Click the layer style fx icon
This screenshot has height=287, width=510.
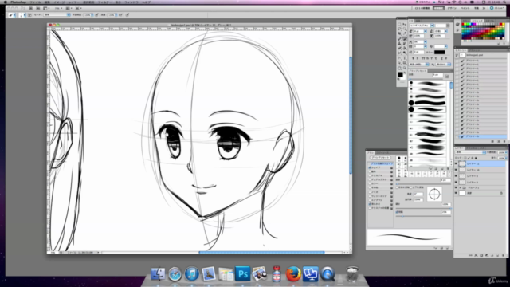pyautogui.click(x=476, y=255)
